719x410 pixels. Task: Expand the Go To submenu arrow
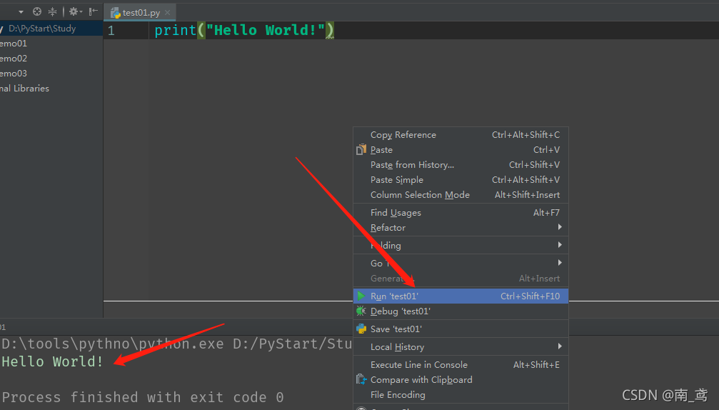(560, 262)
